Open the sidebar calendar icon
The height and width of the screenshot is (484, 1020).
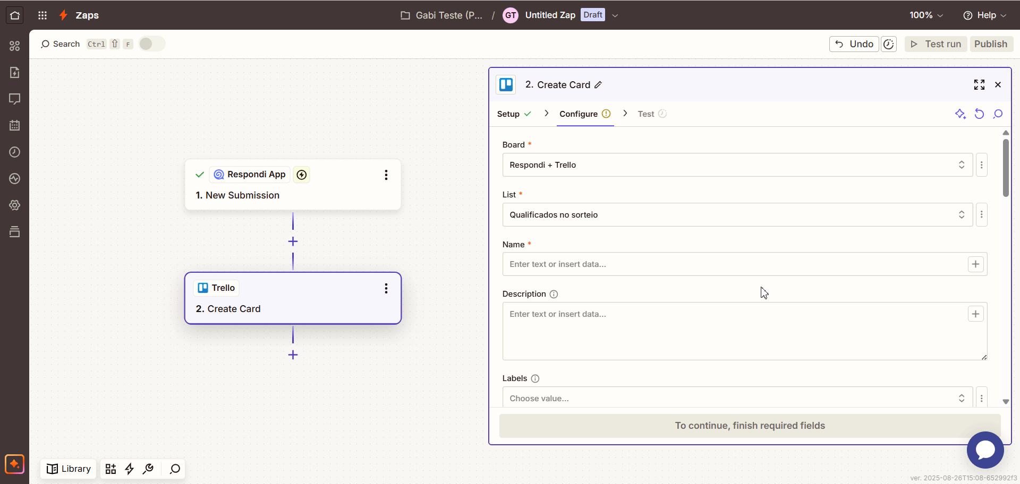pyautogui.click(x=15, y=126)
